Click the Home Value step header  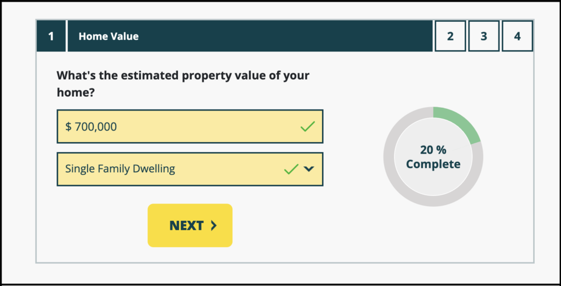pos(108,37)
